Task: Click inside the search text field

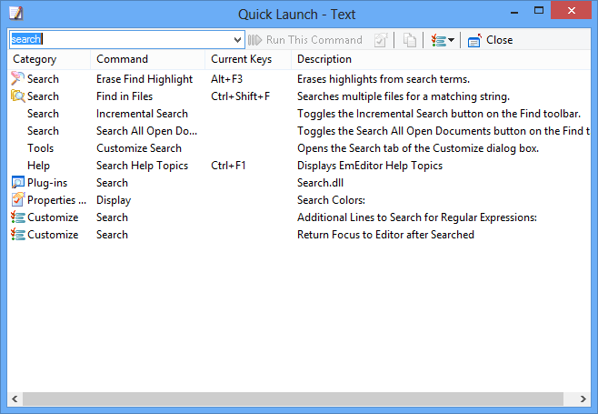Action: click(x=121, y=39)
